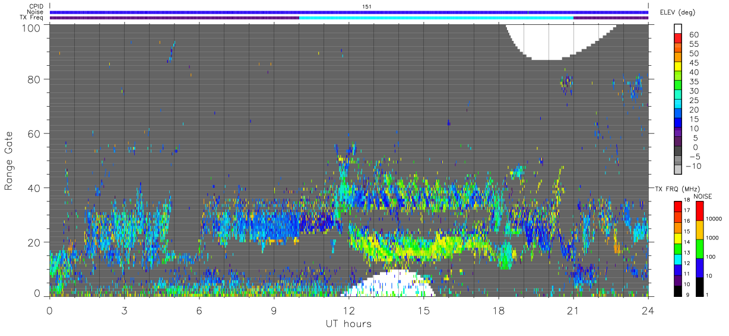
Task: Click the cyan section of TX Freq strip
Action: coord(436,18)
